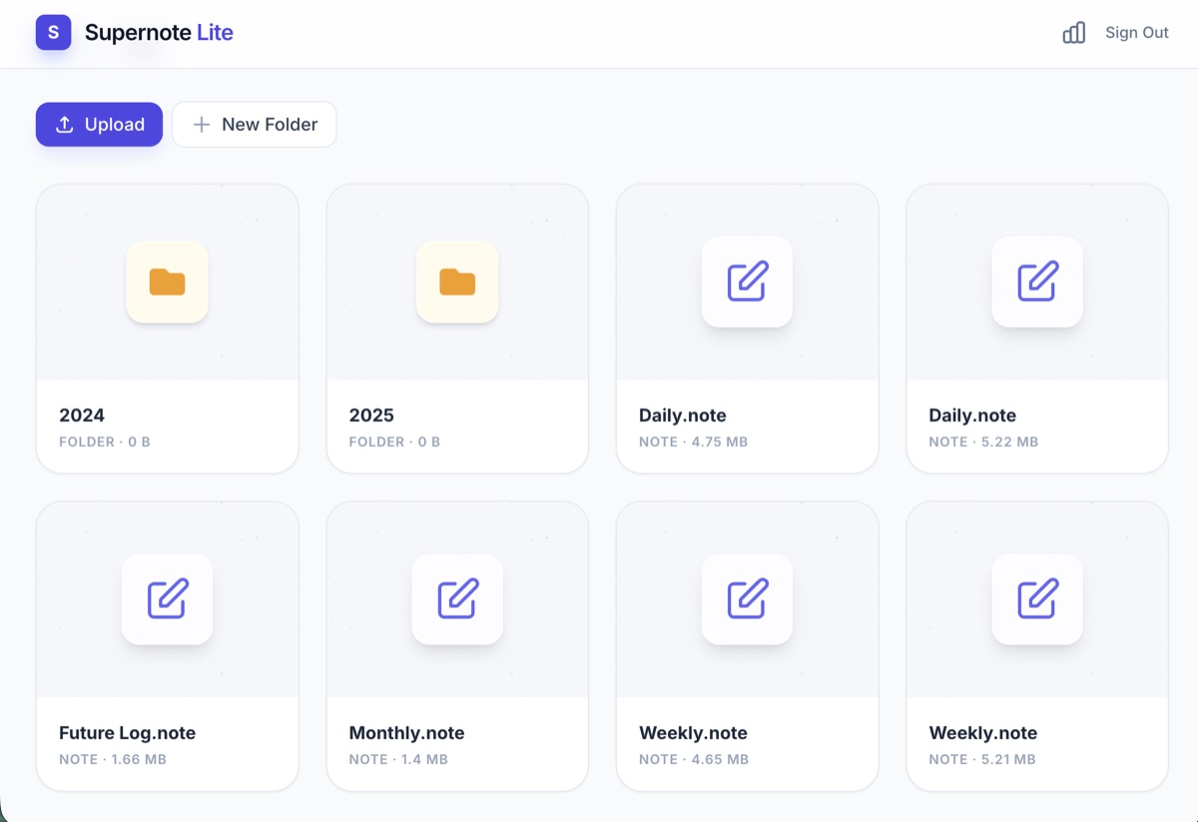Click the "NOTE · 5.22 MB" label
Viewport: 1198px width, 822px height.
coord(983,442)
